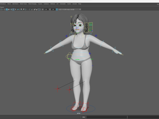This screenshot has width=159, height=119.
Task: Open the ACES 1.0 SDR-video color dropdown
Action: coord(70,10)
